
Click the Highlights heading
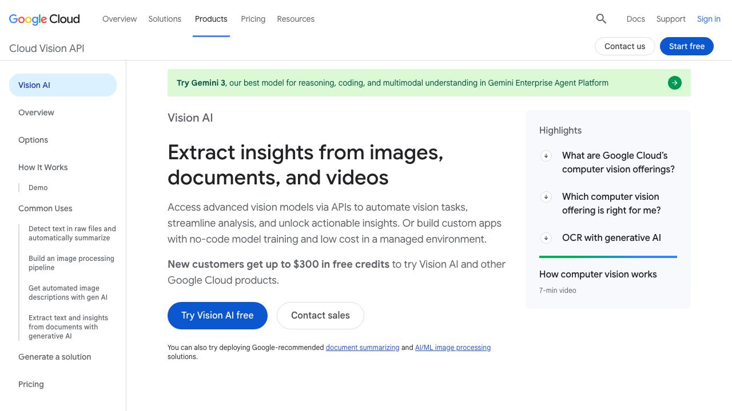pos(560,130)
